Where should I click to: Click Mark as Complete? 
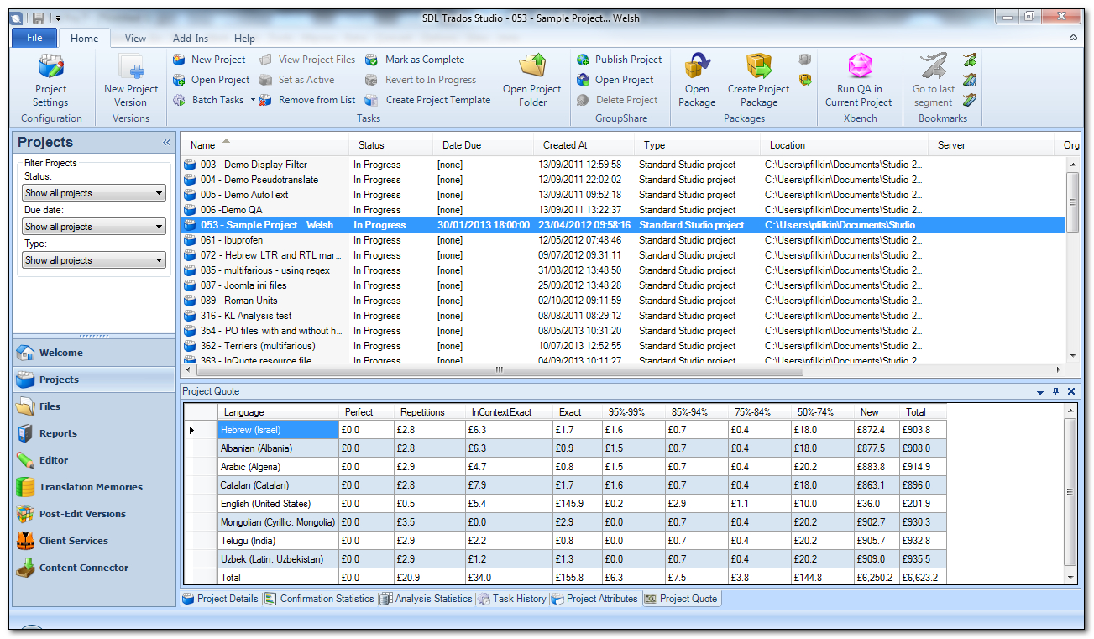(415, 60)
